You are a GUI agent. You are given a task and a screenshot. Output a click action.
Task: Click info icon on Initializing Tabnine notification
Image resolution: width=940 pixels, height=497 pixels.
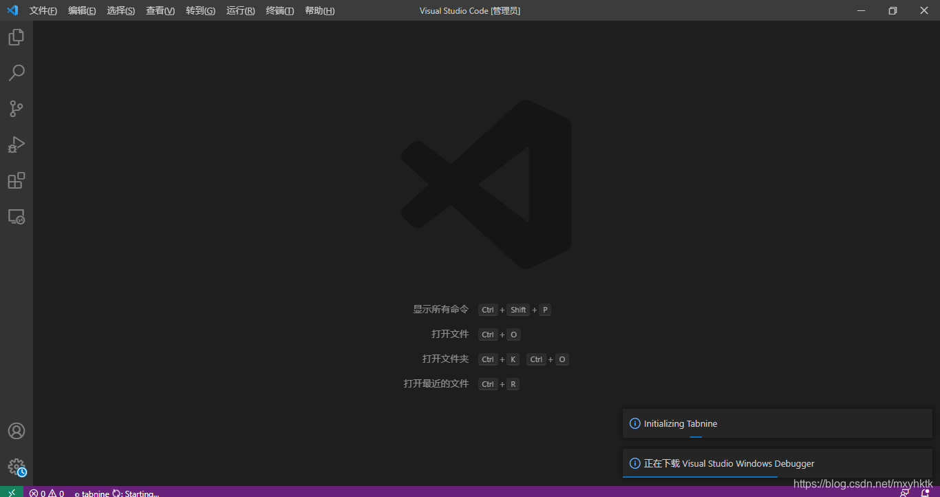point(634,423)
